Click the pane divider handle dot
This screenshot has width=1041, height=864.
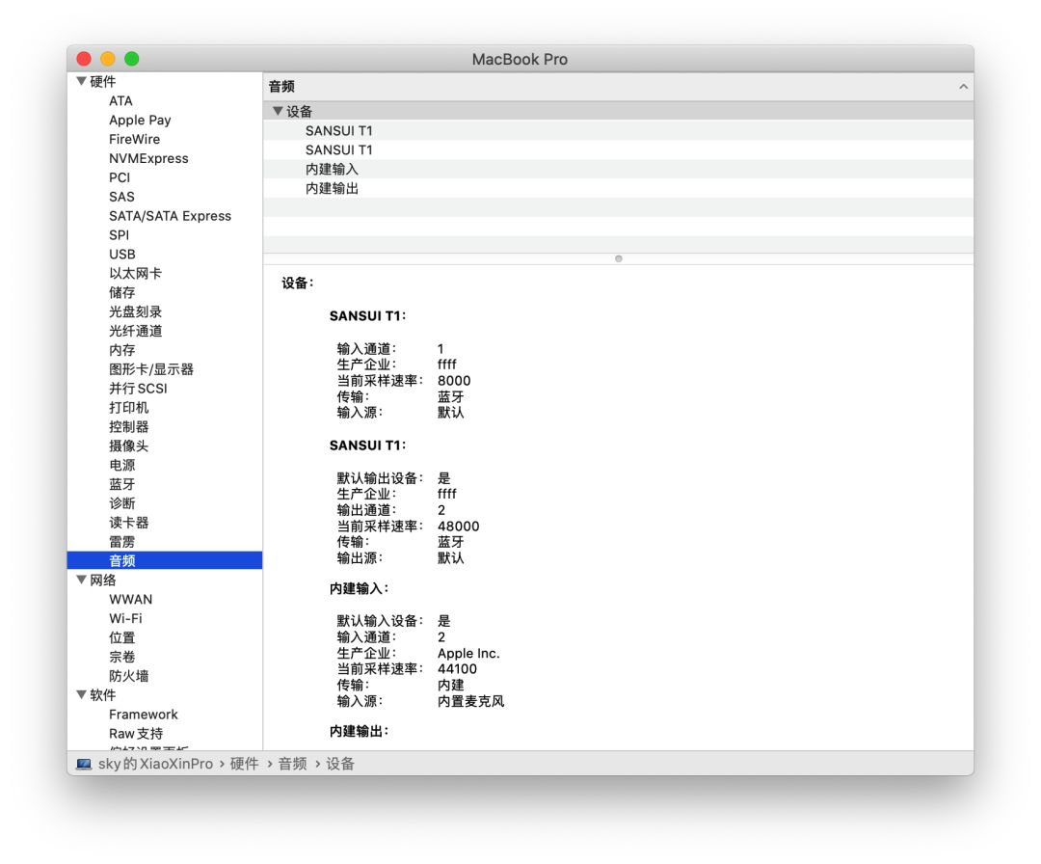[618, 259]
